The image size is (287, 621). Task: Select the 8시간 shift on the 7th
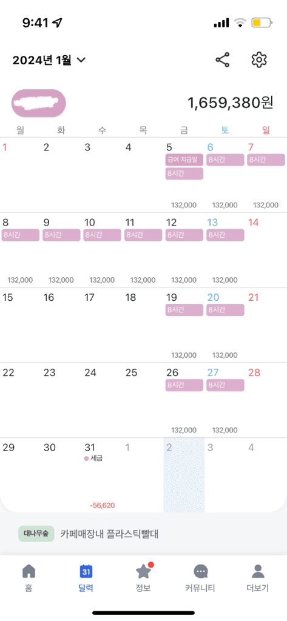pyautogui.click(x=266, y=160)
